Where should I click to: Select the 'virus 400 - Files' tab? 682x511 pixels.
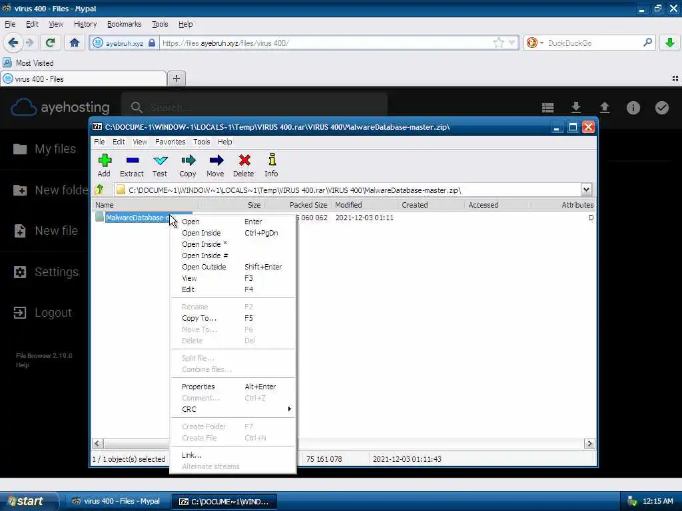83,79
